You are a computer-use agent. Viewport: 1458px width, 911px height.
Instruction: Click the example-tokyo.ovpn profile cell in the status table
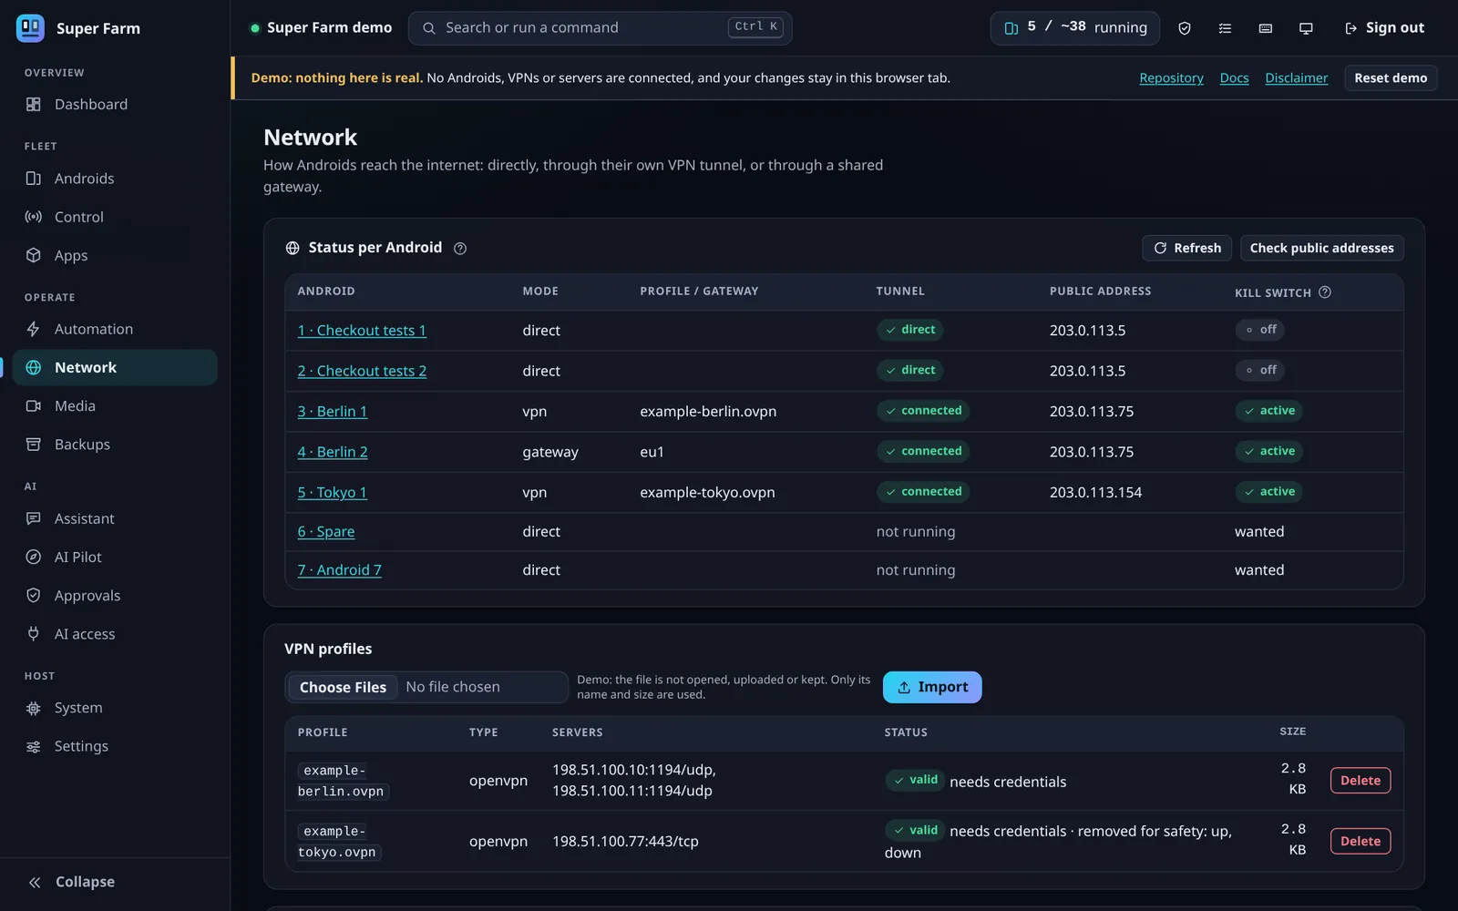point(707,493)
